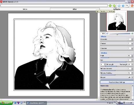Click the Angle value stepper arrows

click(x=132, y=56)
